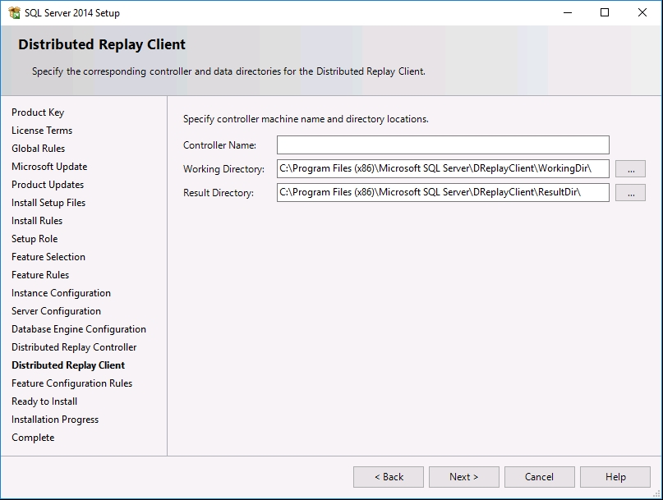Click into the Result Directory path field
663x500 pixels.
pyautogui.click(x=443, y=192)
